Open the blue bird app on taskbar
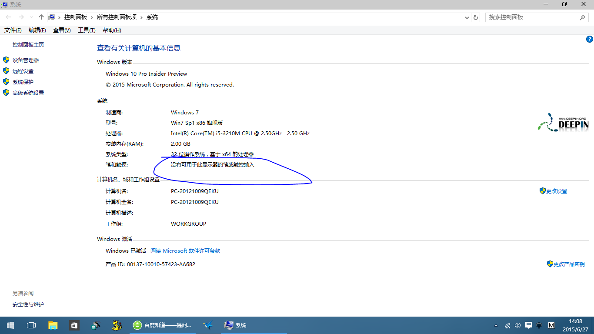The width and height of the screenshot is (594, 334). click(x=208, y=325)
